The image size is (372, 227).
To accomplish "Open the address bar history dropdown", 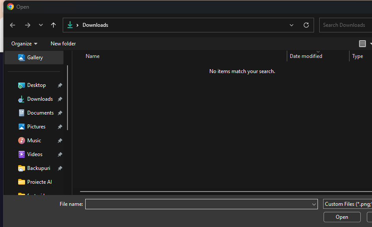I will click(x=292, y=25).
